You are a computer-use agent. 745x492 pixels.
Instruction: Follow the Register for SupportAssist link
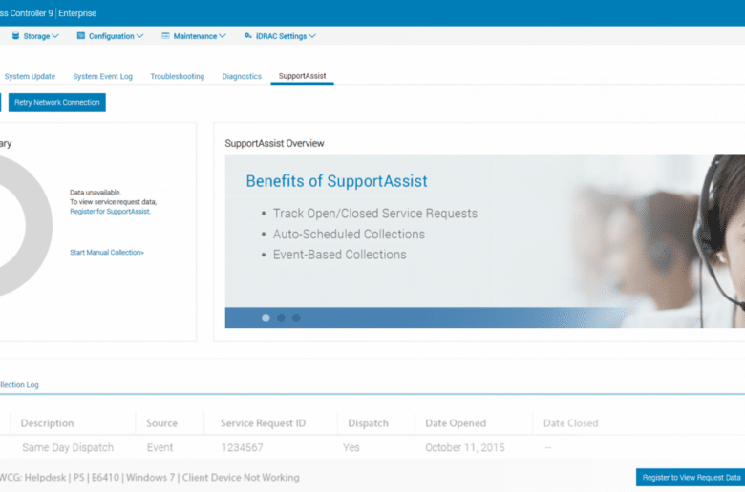110,212
